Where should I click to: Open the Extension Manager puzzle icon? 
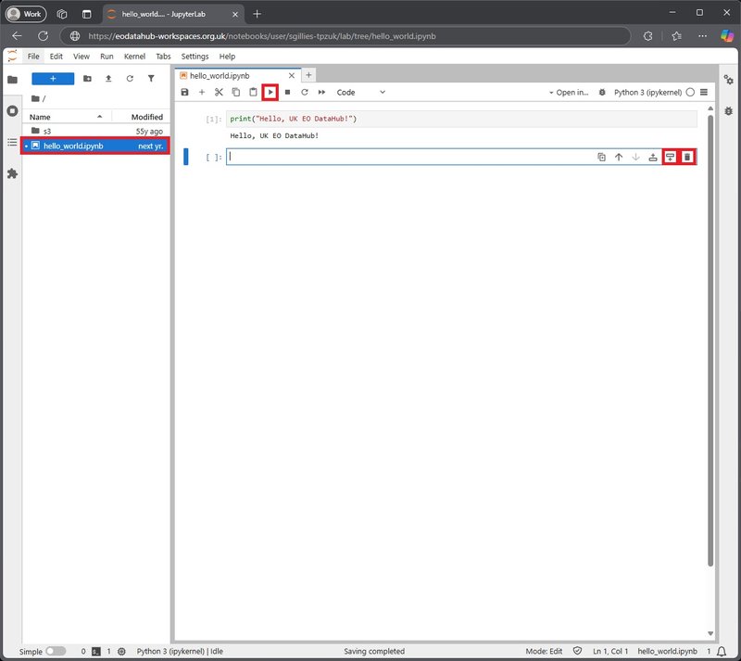[12, 173]
